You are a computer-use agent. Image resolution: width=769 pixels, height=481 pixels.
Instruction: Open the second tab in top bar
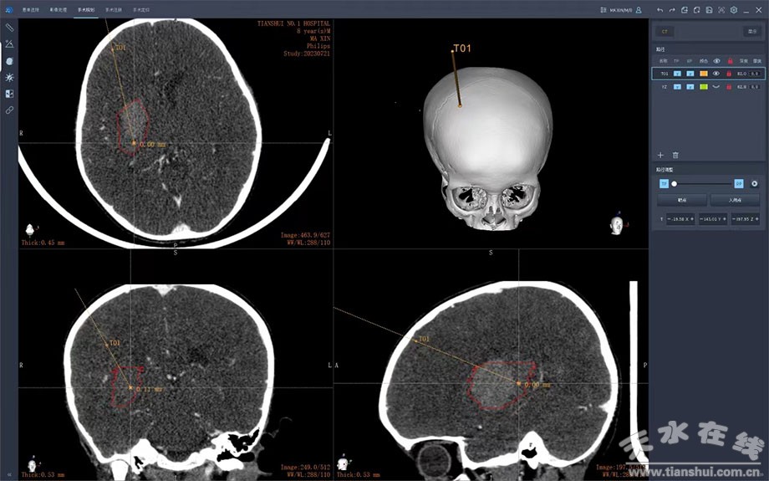(x=59, y=10)
